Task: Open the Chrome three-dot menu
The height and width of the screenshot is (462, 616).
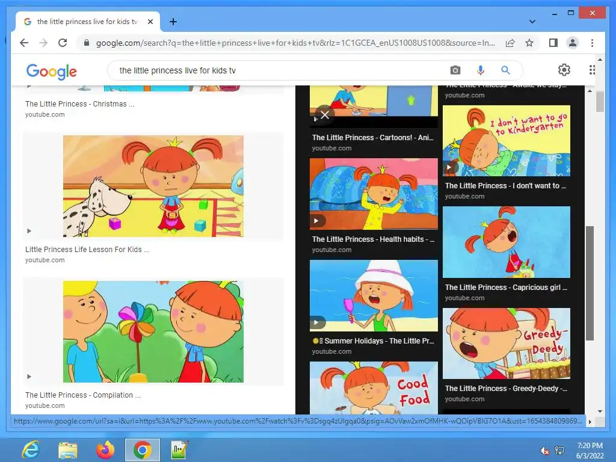Action: [x=592, y=43]
